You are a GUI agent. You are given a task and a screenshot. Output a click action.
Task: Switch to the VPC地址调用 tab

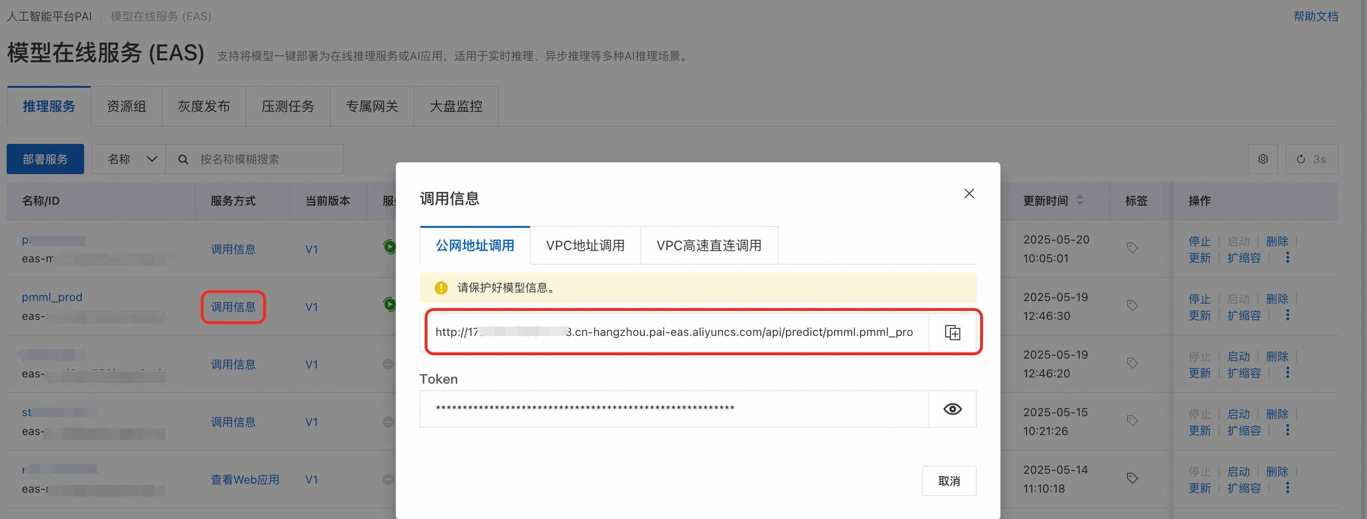[x=585, y=245]
